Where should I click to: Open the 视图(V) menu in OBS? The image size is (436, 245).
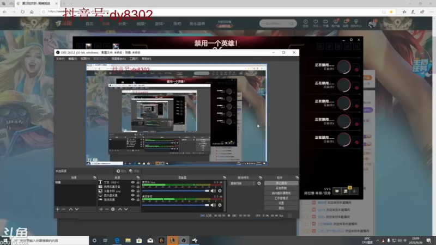coord(85,59)
